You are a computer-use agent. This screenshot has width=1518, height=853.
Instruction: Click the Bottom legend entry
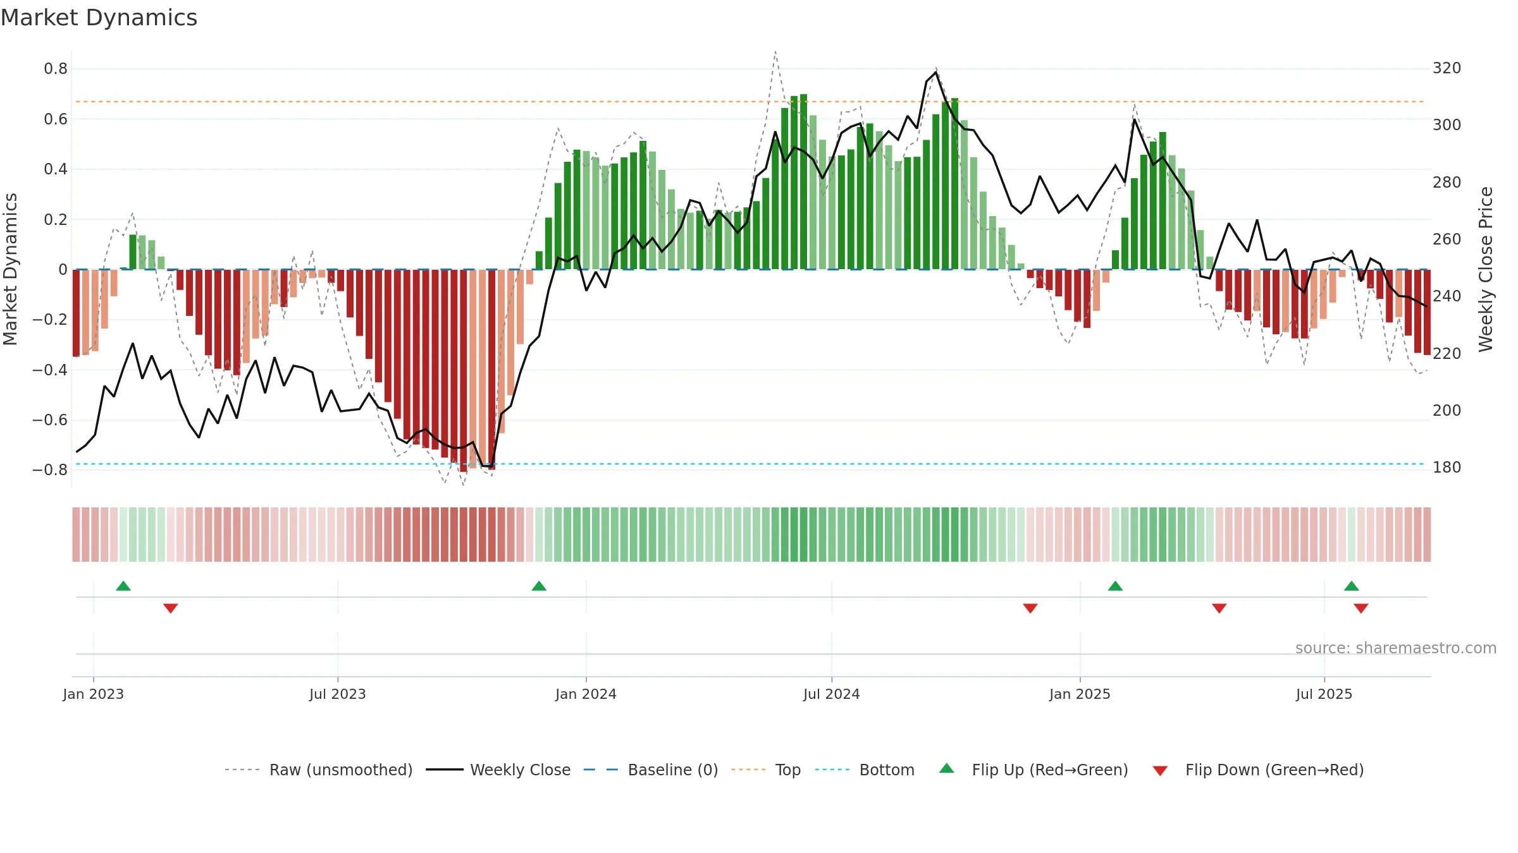pos(865,770)
